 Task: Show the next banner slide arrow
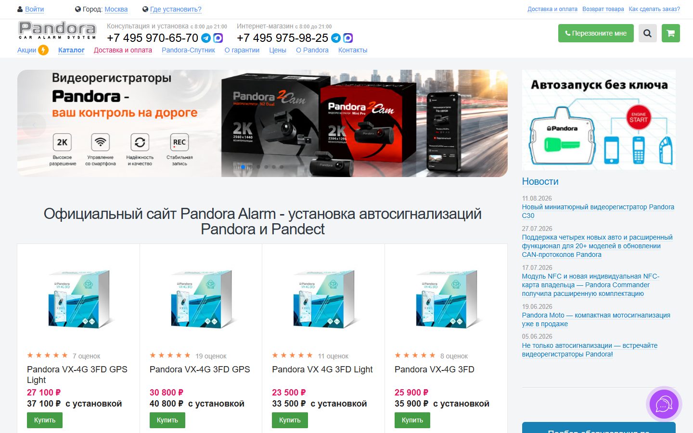[x=491, y=125]
